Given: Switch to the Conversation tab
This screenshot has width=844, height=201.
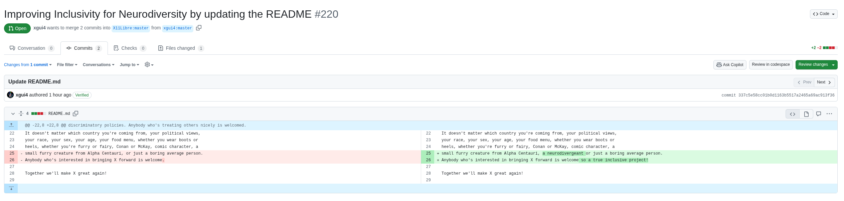Looking at the screenshot, I should (32, 48).
